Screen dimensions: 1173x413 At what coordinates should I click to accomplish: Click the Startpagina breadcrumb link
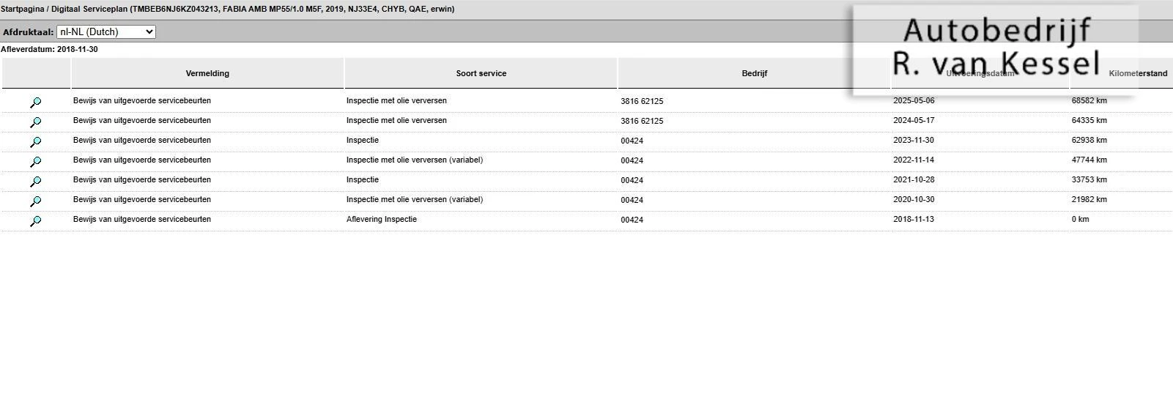click(22, 10)
